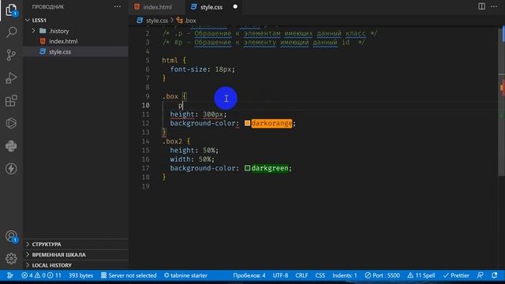Image resolution: width=505 pixels, height=284 pixels.
Task: Open 11 Spell checker status item
Action: point(421,275)
